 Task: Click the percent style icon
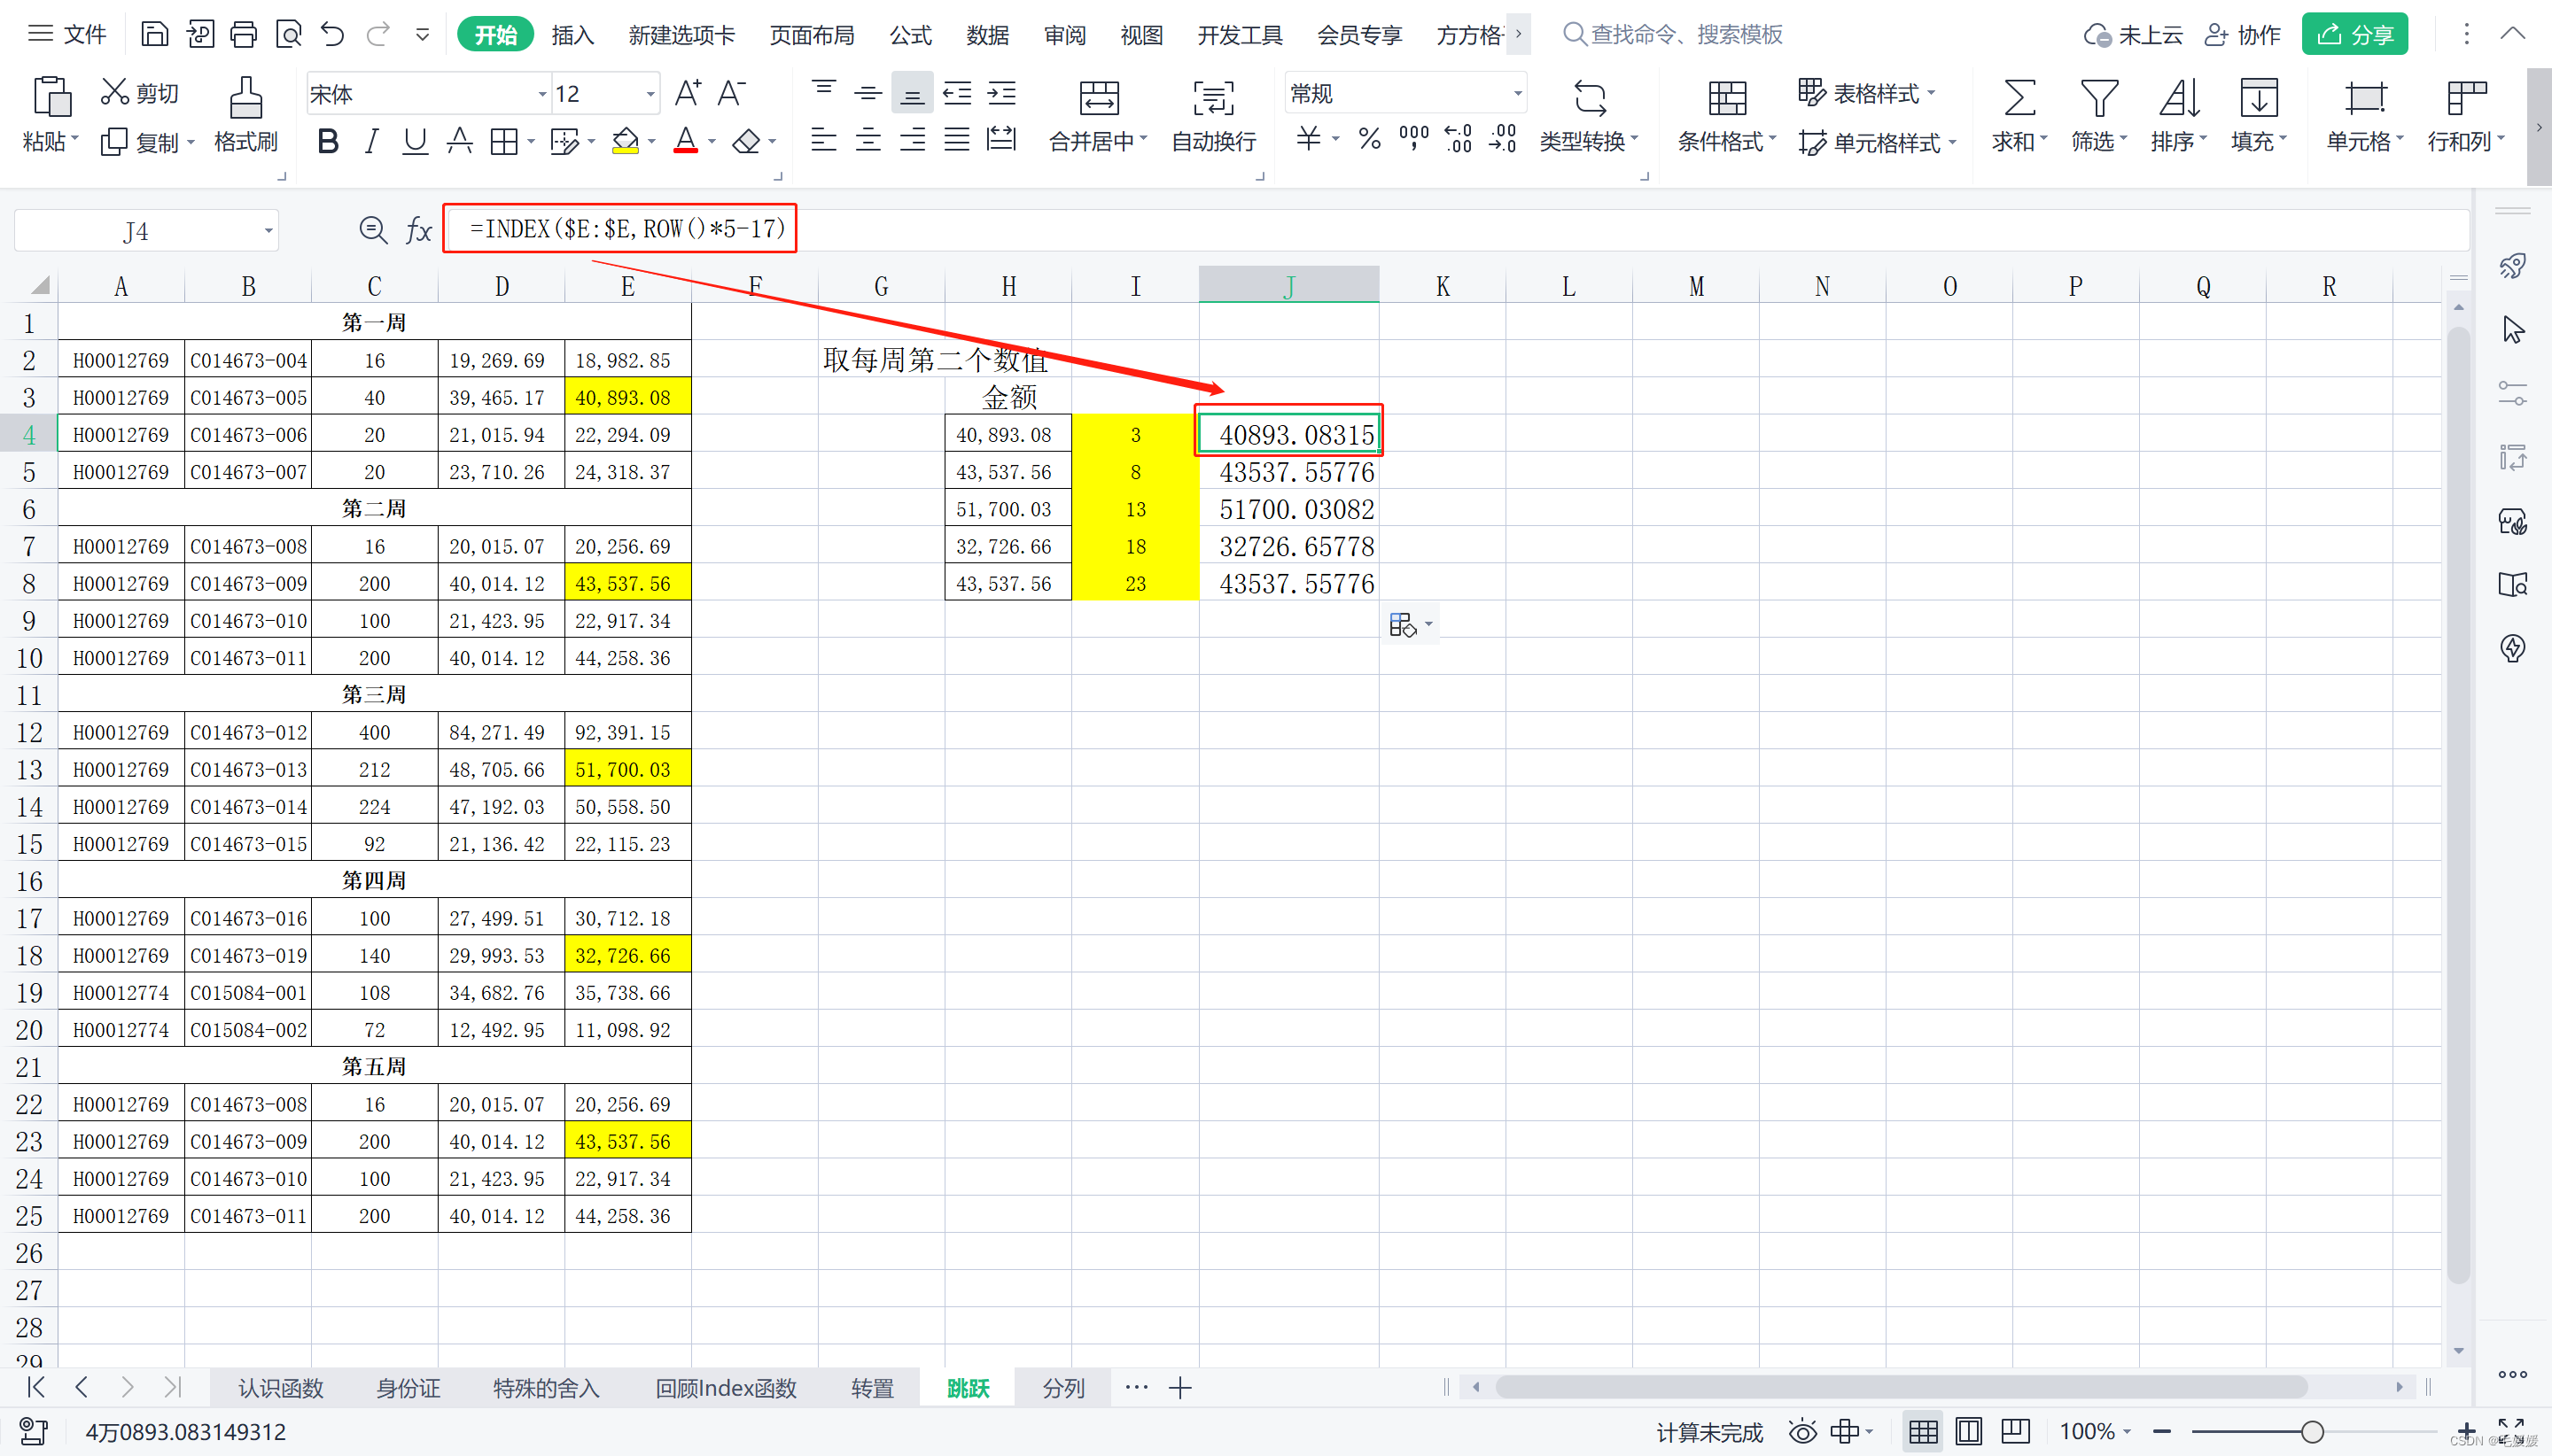coord(1370,139)
